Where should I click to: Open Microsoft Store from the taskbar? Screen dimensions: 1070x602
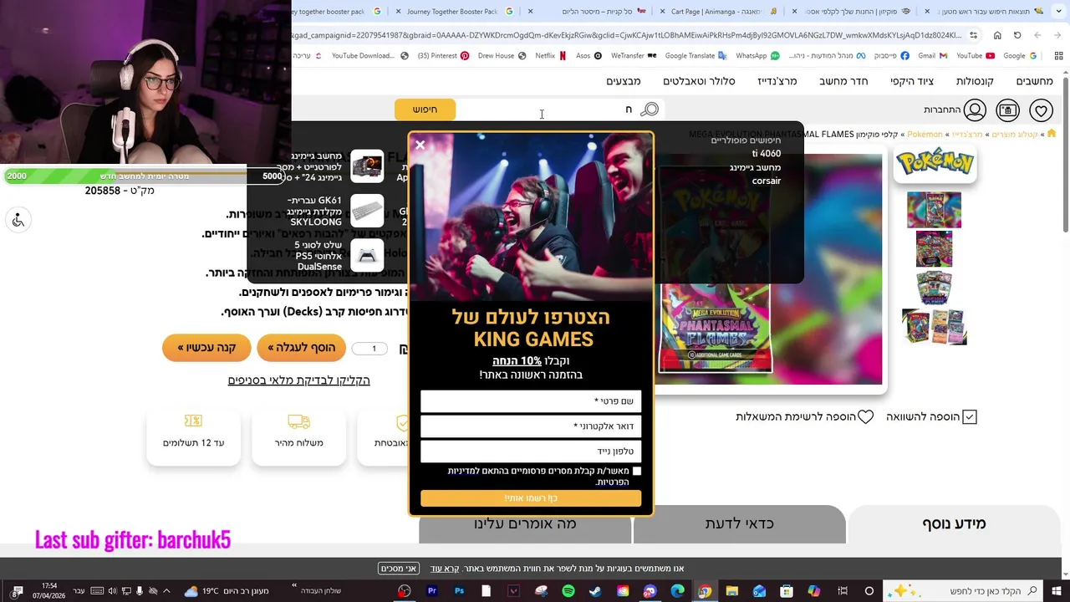pos(787,591)
